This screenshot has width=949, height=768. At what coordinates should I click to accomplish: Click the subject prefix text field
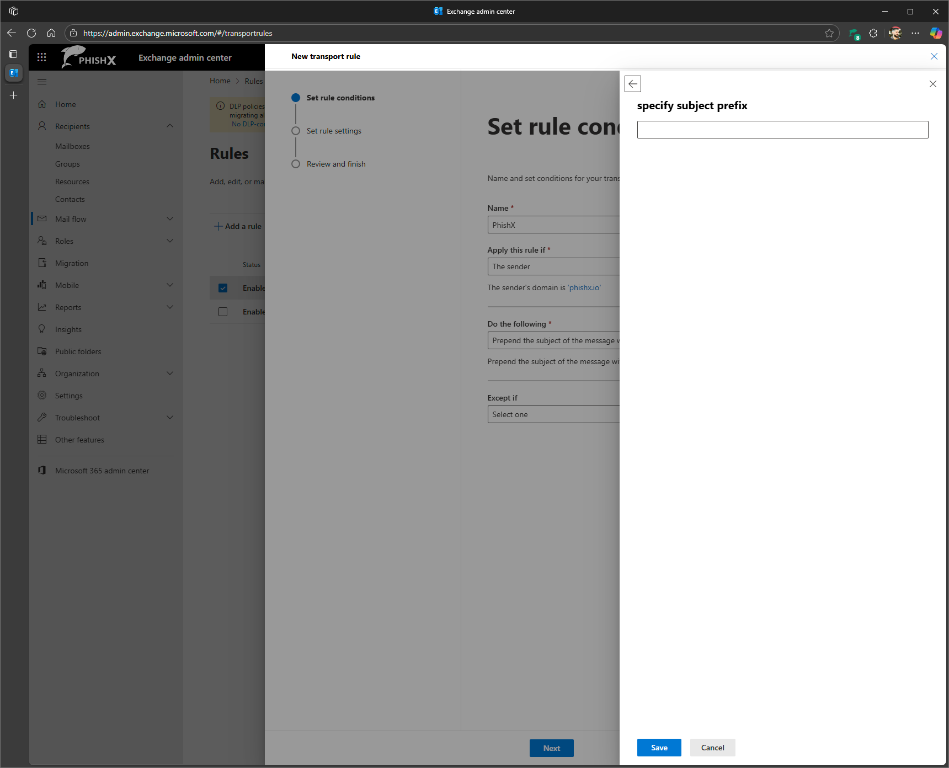click(x=782, y=130)
